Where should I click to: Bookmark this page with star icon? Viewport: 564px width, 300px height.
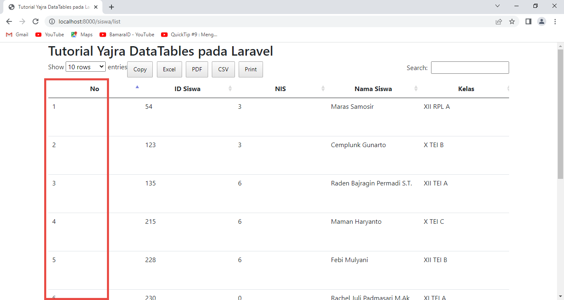point(512,21)
